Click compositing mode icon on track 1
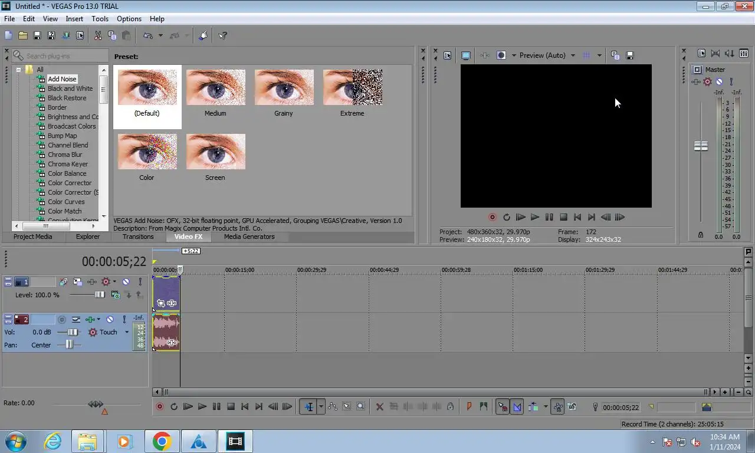The image size is (755, 453). point(115,295)
